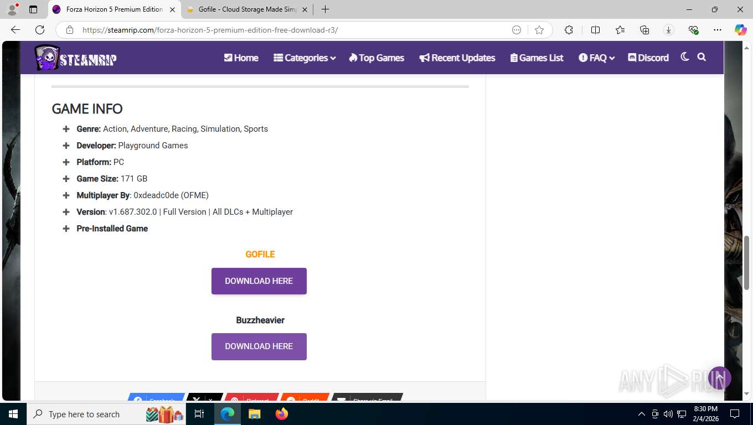Viewport: 753px width, 425px height.
Task: Share post on Reddit
Action: point(305,397)
